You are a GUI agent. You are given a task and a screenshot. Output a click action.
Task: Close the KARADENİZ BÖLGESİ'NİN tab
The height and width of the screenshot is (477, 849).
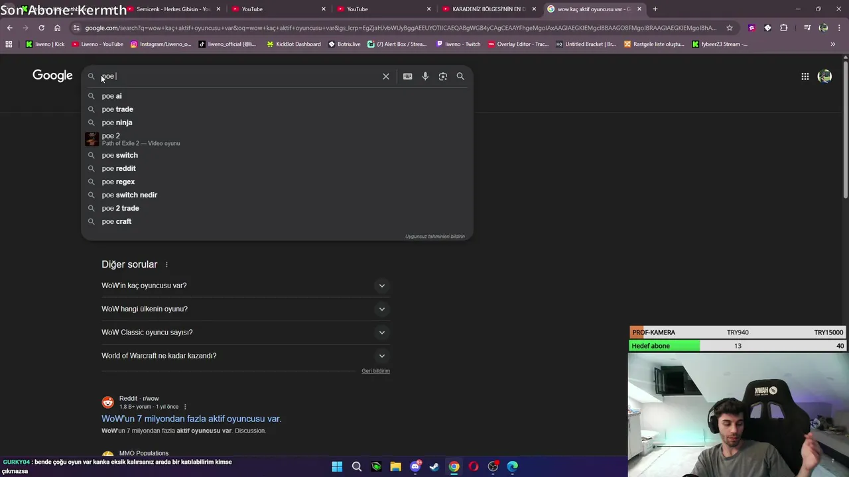(x=534, y=9)
